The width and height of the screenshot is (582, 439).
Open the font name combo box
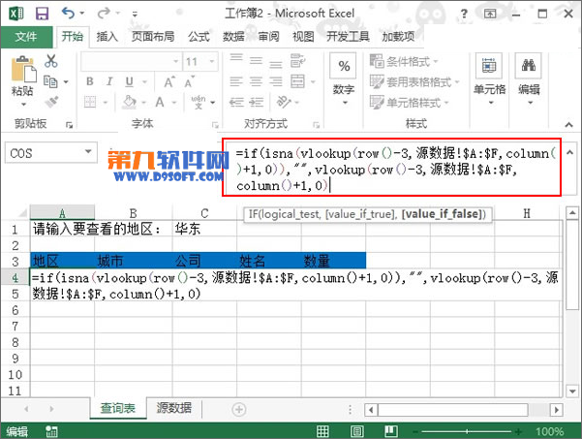[131, 61]
